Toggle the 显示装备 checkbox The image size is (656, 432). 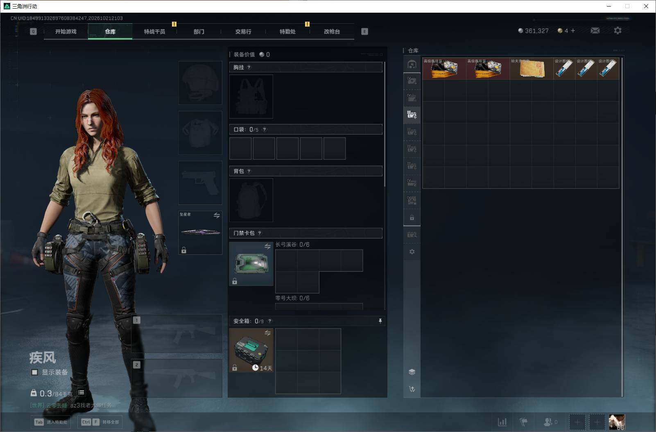point(34,372)
